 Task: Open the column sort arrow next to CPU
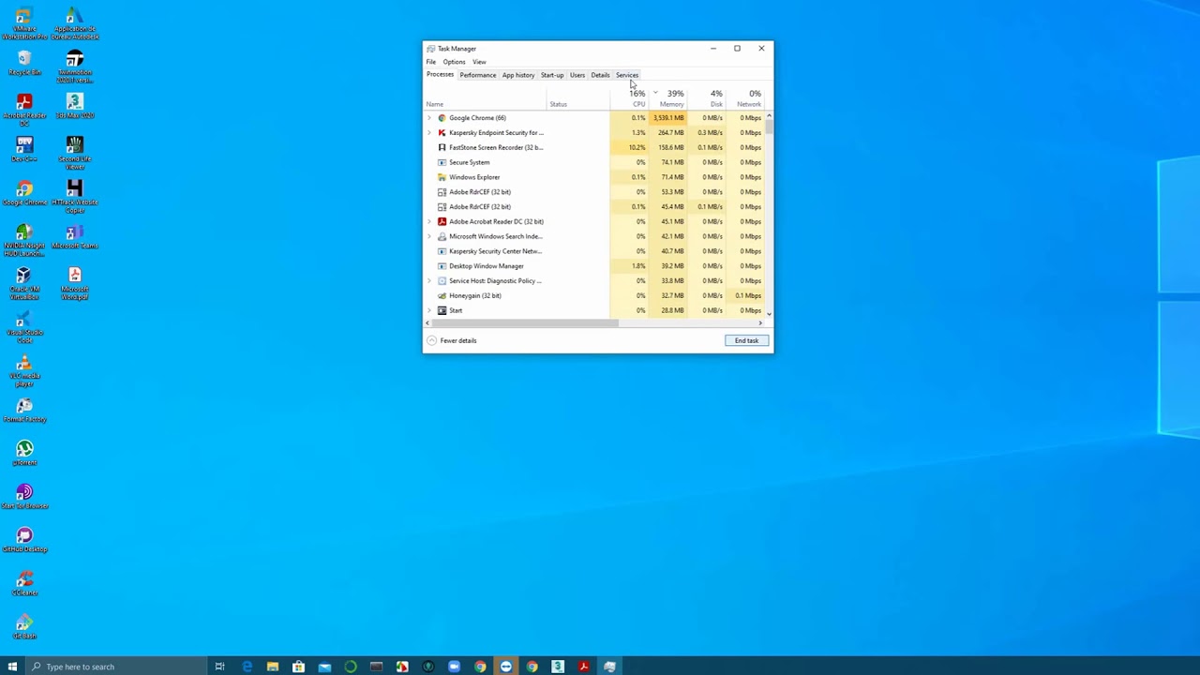click(x=655, y=93)
